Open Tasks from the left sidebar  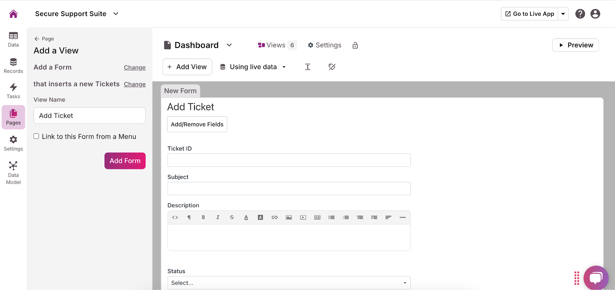point(13,91)
